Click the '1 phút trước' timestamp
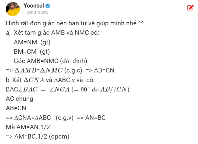 (36, 12)
